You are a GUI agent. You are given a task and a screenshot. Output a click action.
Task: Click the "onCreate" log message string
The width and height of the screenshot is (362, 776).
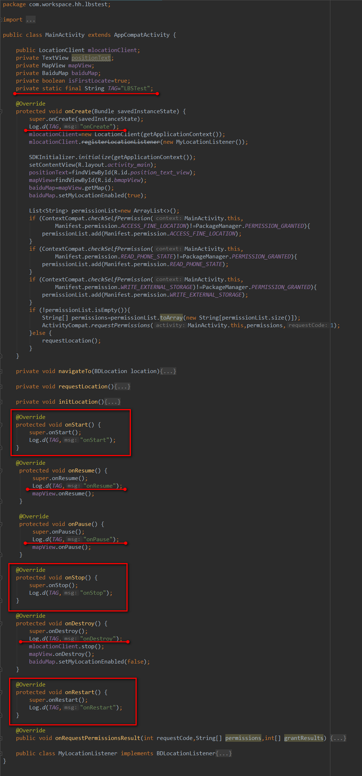click(96, 127)
